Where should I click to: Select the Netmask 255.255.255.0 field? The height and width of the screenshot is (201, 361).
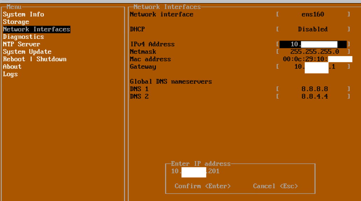click(x=314, y=52)
